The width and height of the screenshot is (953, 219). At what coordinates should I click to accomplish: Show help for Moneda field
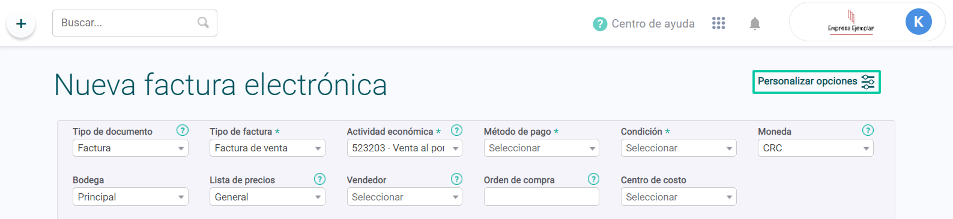pos(868,130)
